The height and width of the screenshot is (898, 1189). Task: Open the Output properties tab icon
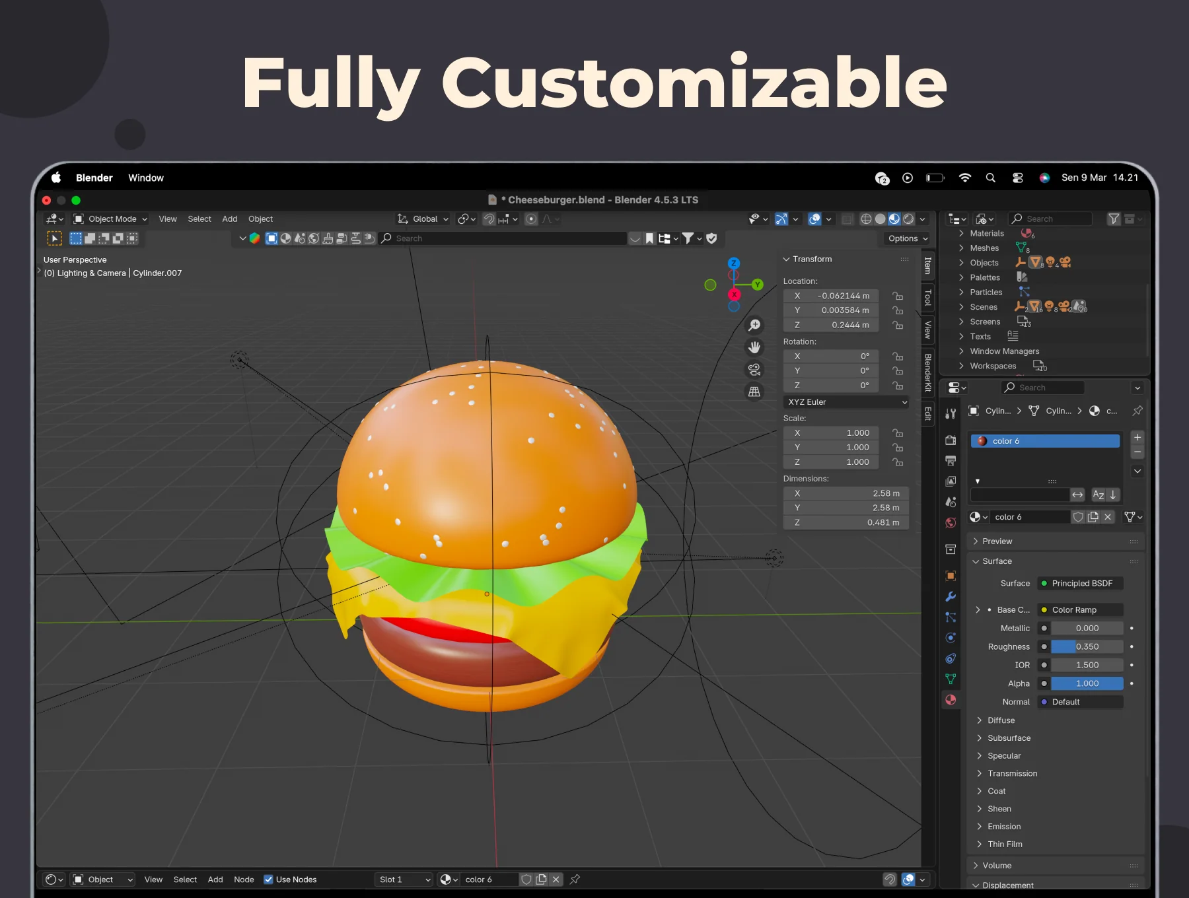[x=951, y=460]
